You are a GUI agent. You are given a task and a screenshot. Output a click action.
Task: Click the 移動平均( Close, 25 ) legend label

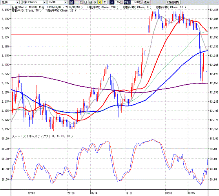[x=61, y=11]
